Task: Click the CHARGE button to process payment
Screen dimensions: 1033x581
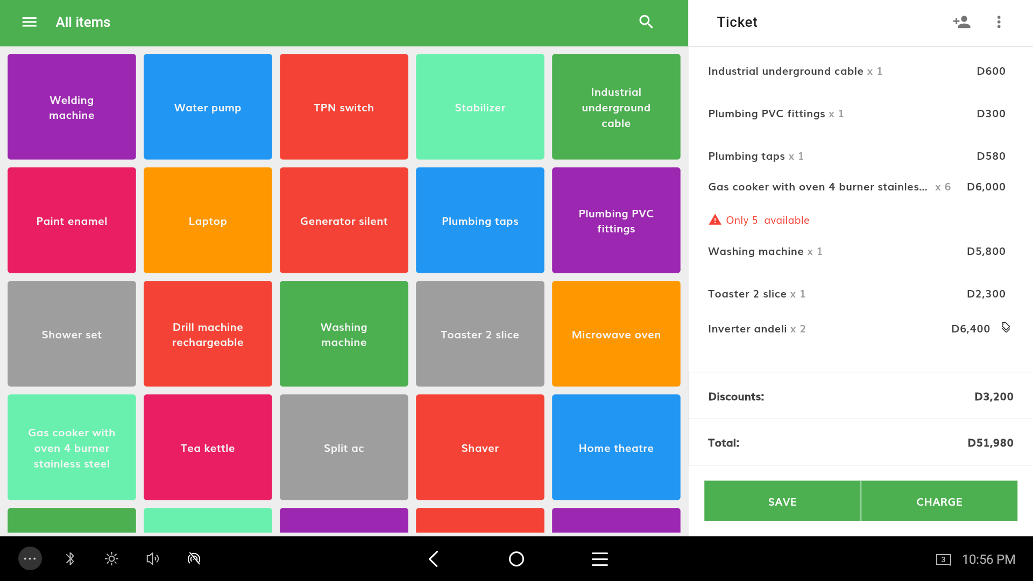Action: point(939,501)
